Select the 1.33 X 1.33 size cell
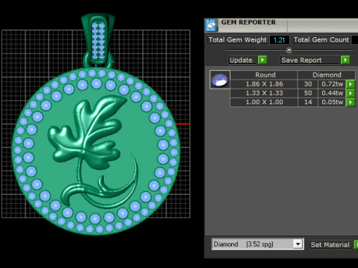The width and height of the screenshot is (358, 268). click(x=264, y=93)
